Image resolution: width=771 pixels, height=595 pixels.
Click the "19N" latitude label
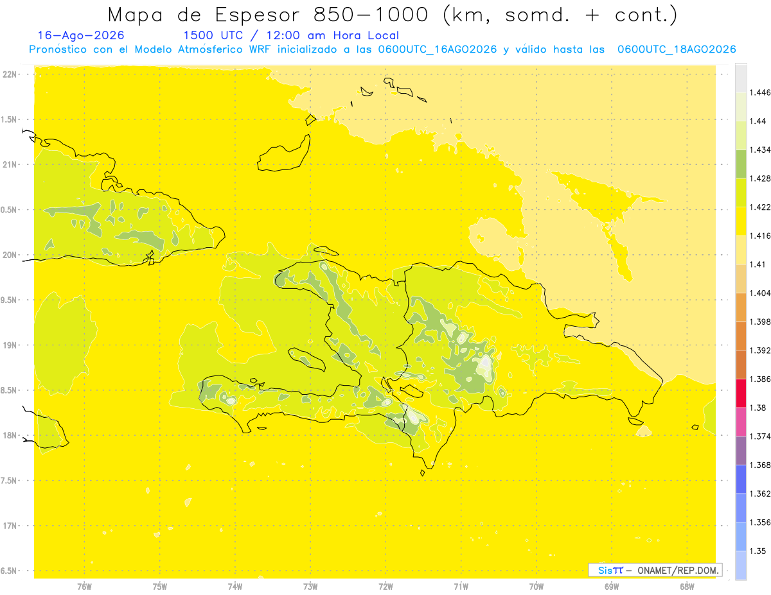10,345
